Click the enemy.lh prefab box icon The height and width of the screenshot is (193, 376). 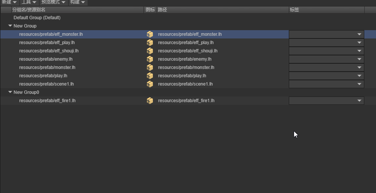[x=150, y=59]
